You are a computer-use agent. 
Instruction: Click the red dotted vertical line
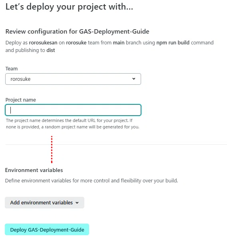click(52, 149)
